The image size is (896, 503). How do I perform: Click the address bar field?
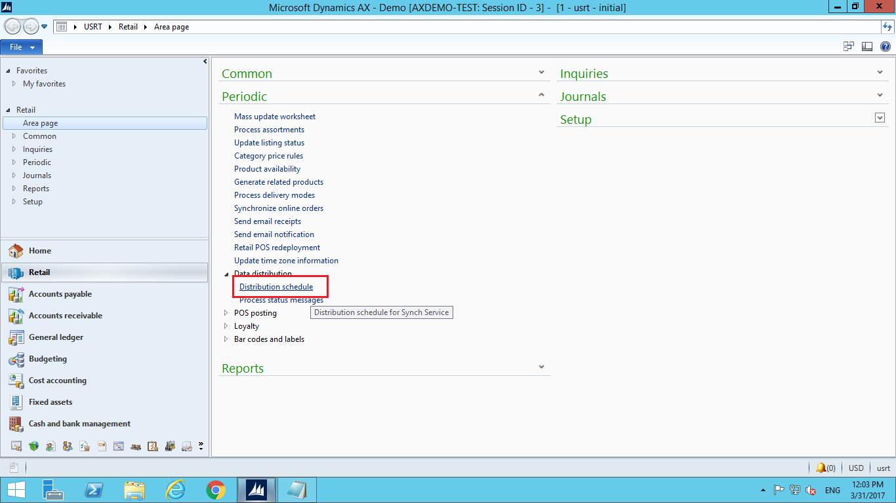pos(466,27)
